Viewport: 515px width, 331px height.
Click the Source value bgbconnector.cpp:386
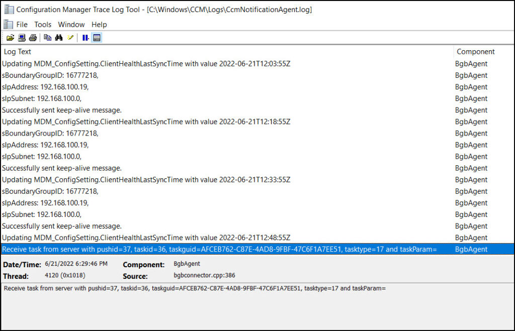204,275
